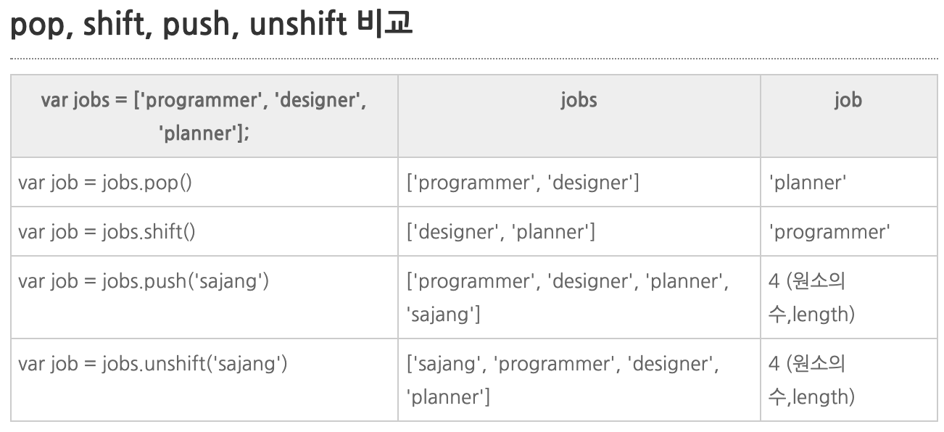Select the jobs.push('sajang') code cell
Viewport: 944px width, 432px height.
[x=204, y=297]
